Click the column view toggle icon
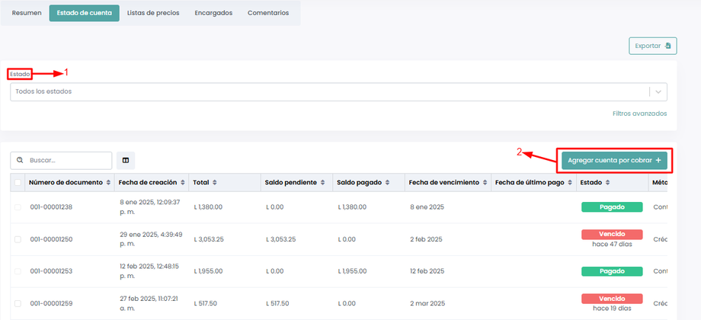Screen dimensions: 701x320 [x=126, y=161]
